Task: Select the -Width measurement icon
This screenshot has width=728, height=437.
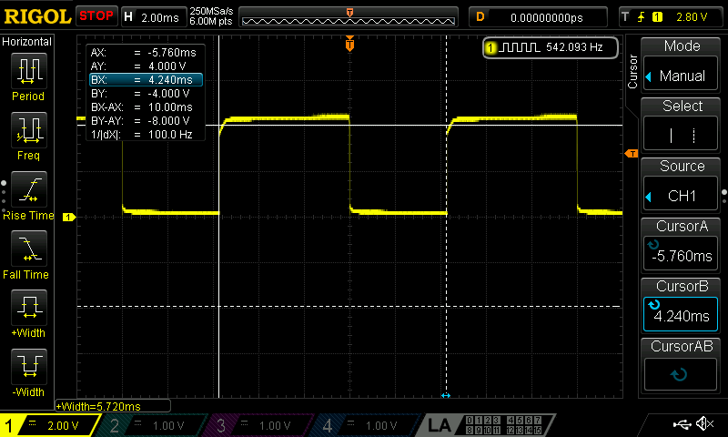Action: (x=28, y=371)
